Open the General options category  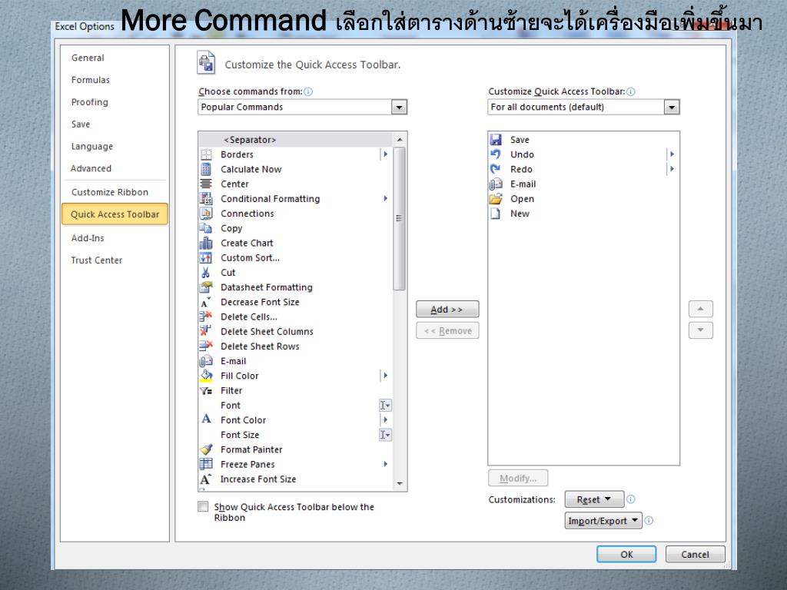88,58
